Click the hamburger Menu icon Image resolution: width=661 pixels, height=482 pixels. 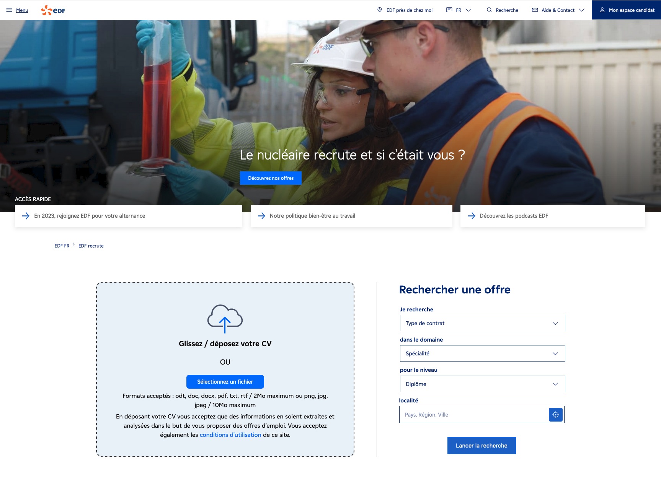[x=9, y=10]
